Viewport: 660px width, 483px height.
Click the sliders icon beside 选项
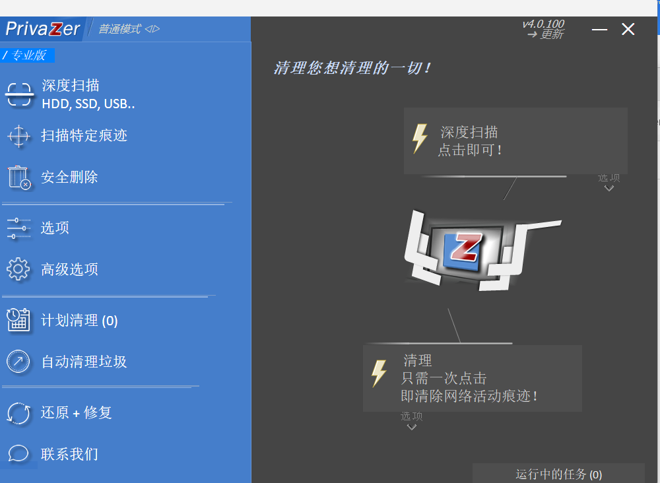click(18, 228)
